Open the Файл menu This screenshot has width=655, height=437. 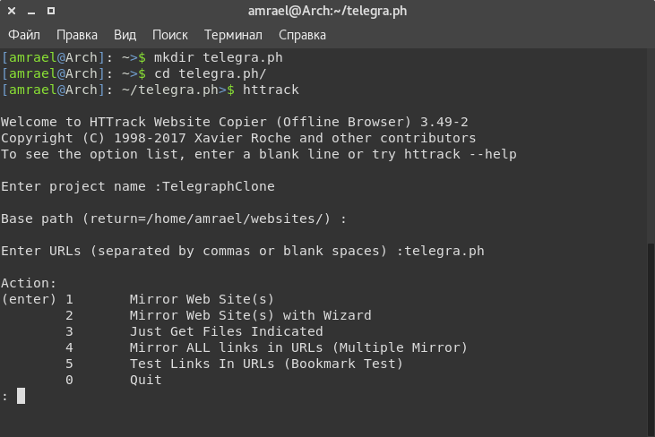pos(24,35)
